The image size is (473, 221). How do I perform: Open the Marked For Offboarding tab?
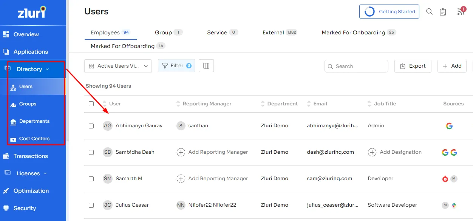click(128, 46)
